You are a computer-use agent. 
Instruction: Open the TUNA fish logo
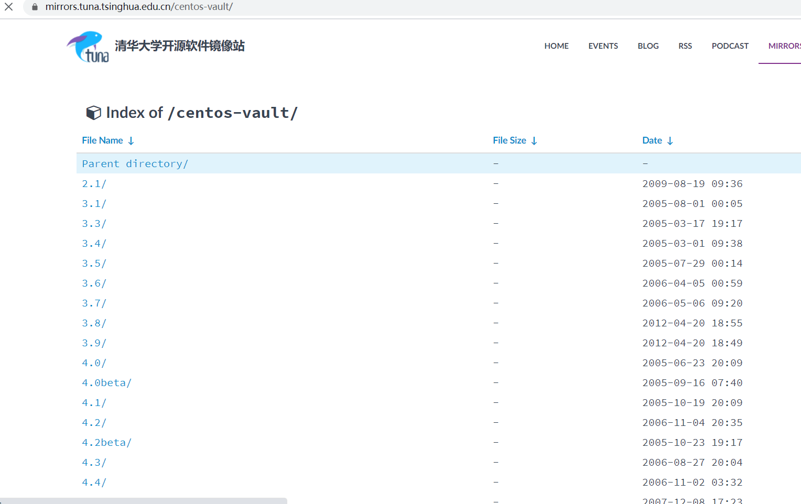tap(88, 47)
